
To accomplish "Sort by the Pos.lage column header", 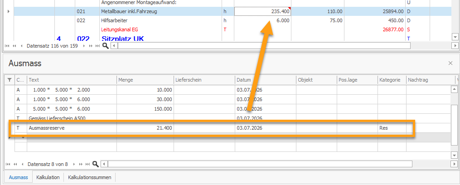I will [x=357, y=80].
